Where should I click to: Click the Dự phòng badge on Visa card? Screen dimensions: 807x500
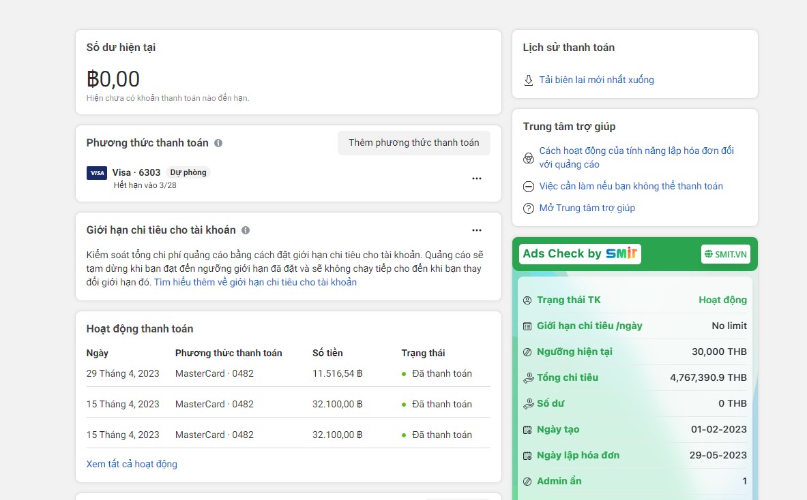click(x=188, y=173)
